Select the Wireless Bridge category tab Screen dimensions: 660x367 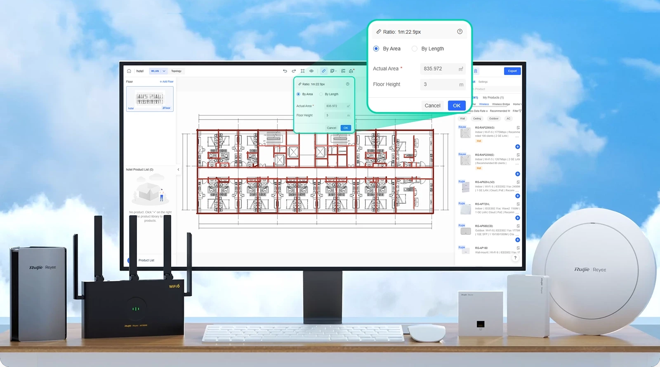(x=501, y=104)
